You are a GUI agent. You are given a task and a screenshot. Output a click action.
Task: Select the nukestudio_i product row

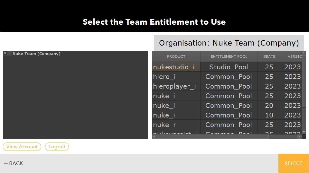[x=176, y=67]
